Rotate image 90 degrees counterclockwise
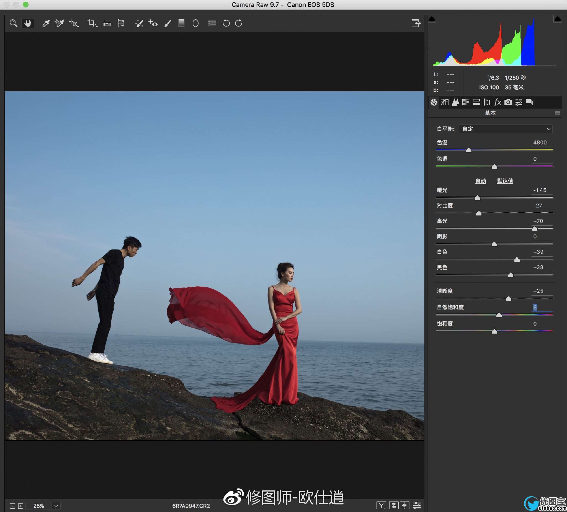567x512 pixels. pos(226,23)
